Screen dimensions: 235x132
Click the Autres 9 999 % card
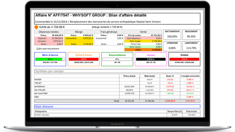tap(151, 59)
